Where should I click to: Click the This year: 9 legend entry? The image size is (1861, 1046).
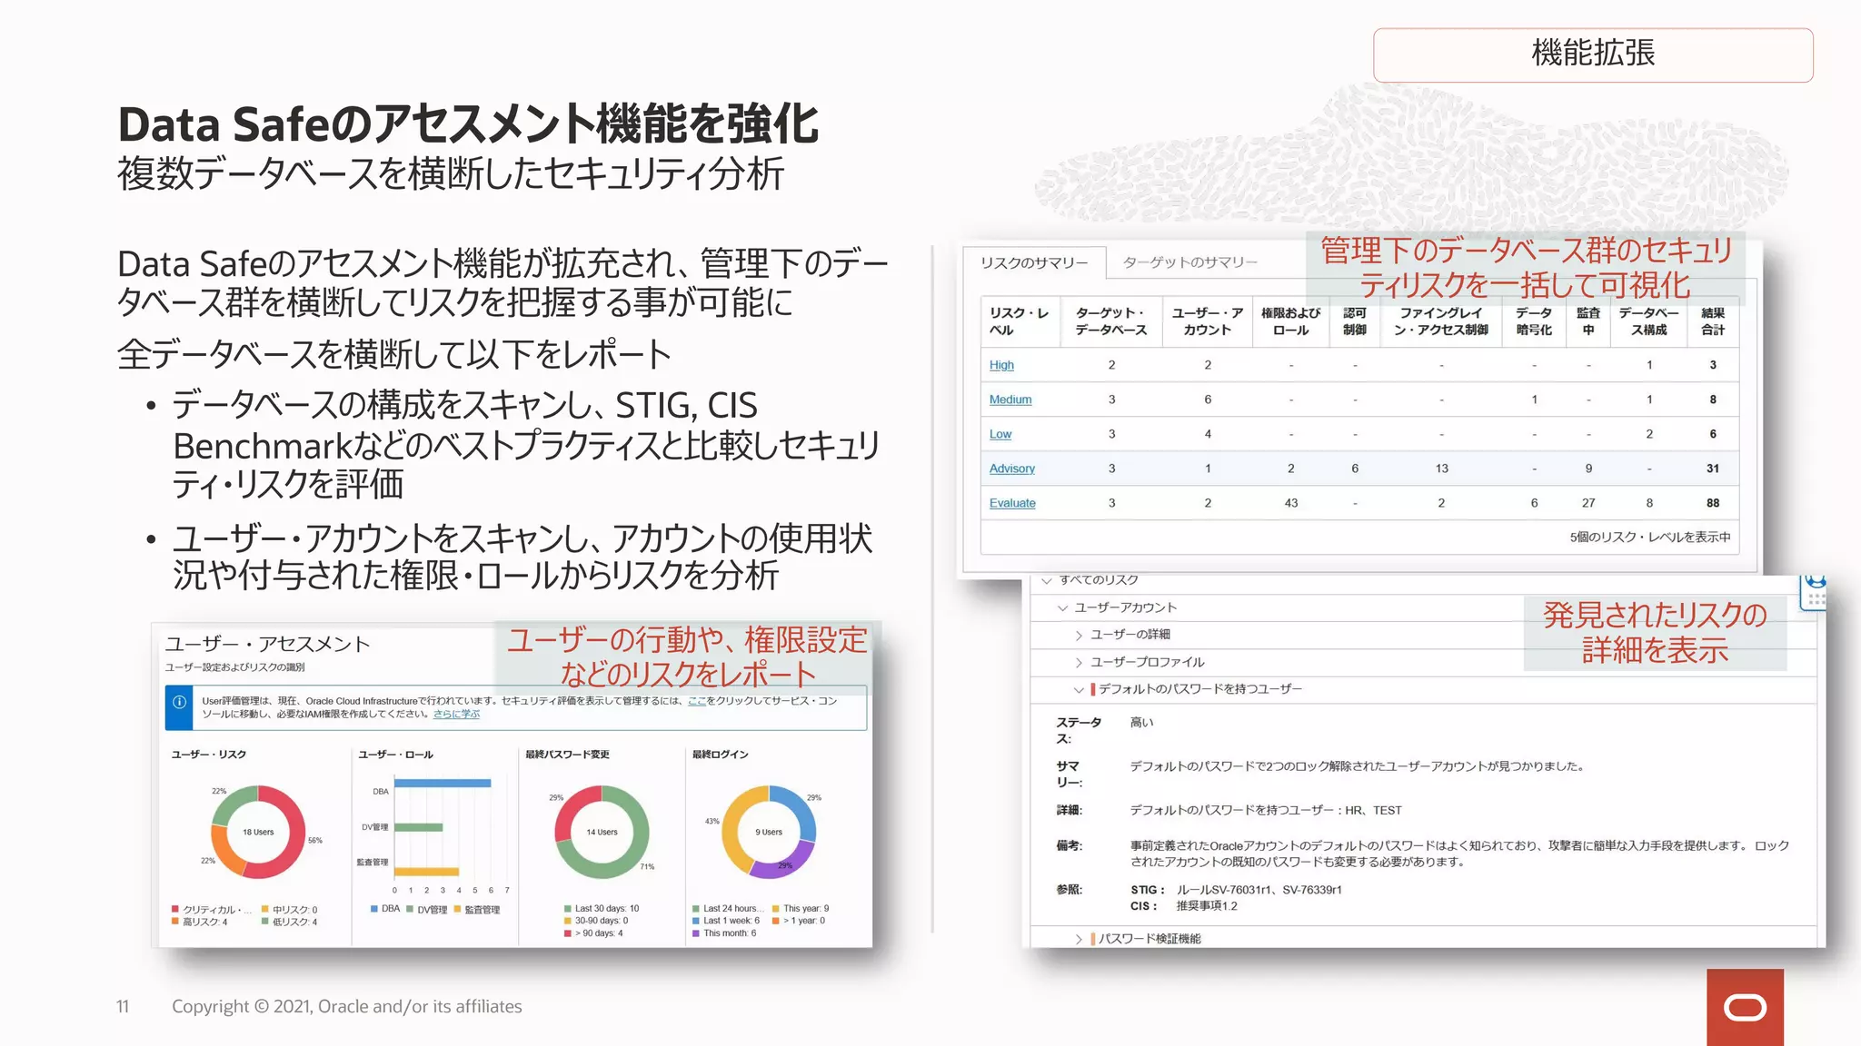(801, 909)
